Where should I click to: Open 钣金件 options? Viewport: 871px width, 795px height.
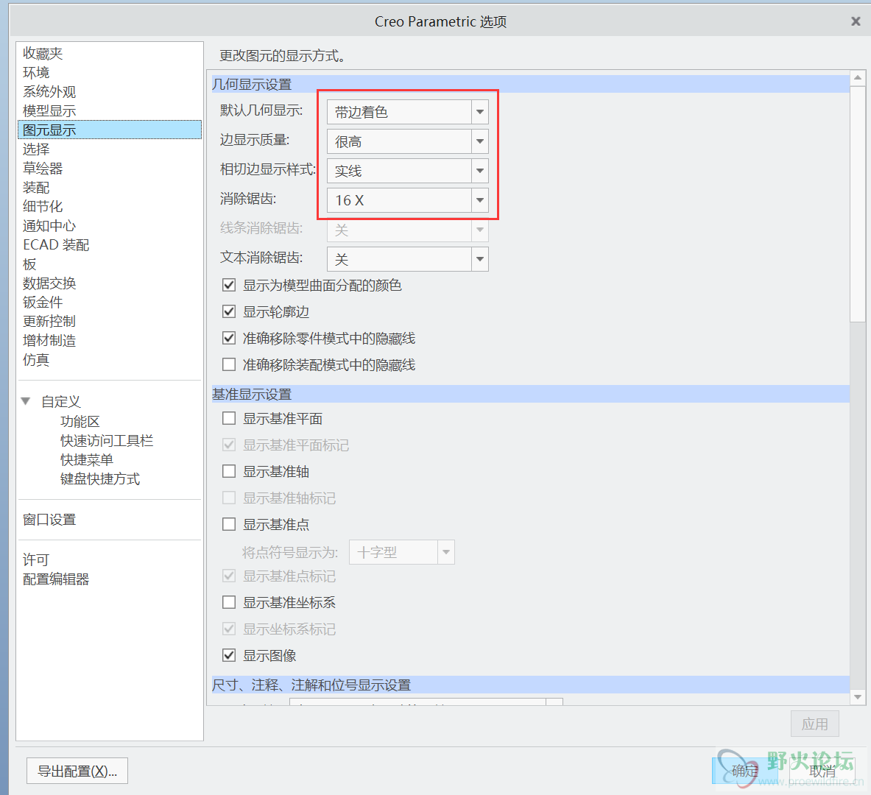click(43, 303)
